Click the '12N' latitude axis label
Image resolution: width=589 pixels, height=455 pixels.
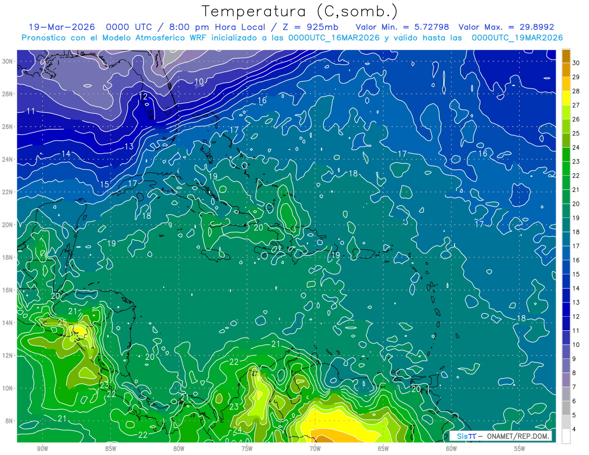point(8,355)
